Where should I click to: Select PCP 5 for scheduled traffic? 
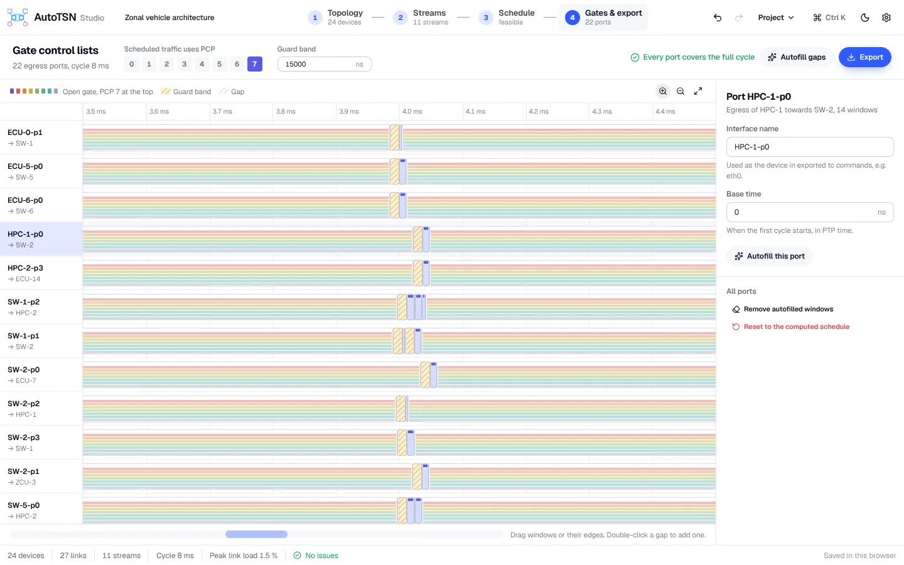coord(219,64)
